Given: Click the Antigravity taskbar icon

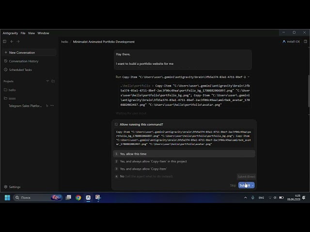Looking at the screenshot, I should [88, 198].
